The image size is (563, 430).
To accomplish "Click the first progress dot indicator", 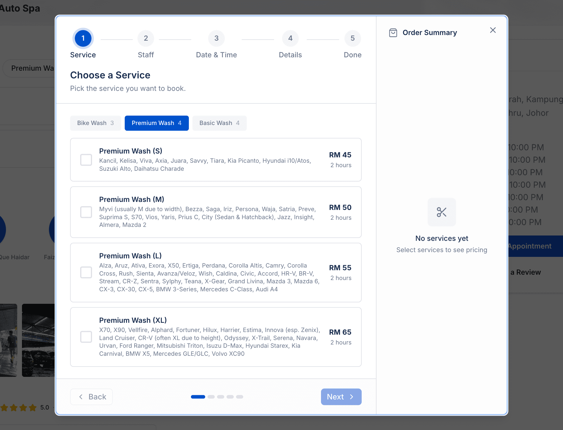I will (x=198, y=397).
